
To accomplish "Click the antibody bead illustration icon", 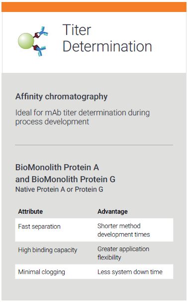I will (33, 41).
